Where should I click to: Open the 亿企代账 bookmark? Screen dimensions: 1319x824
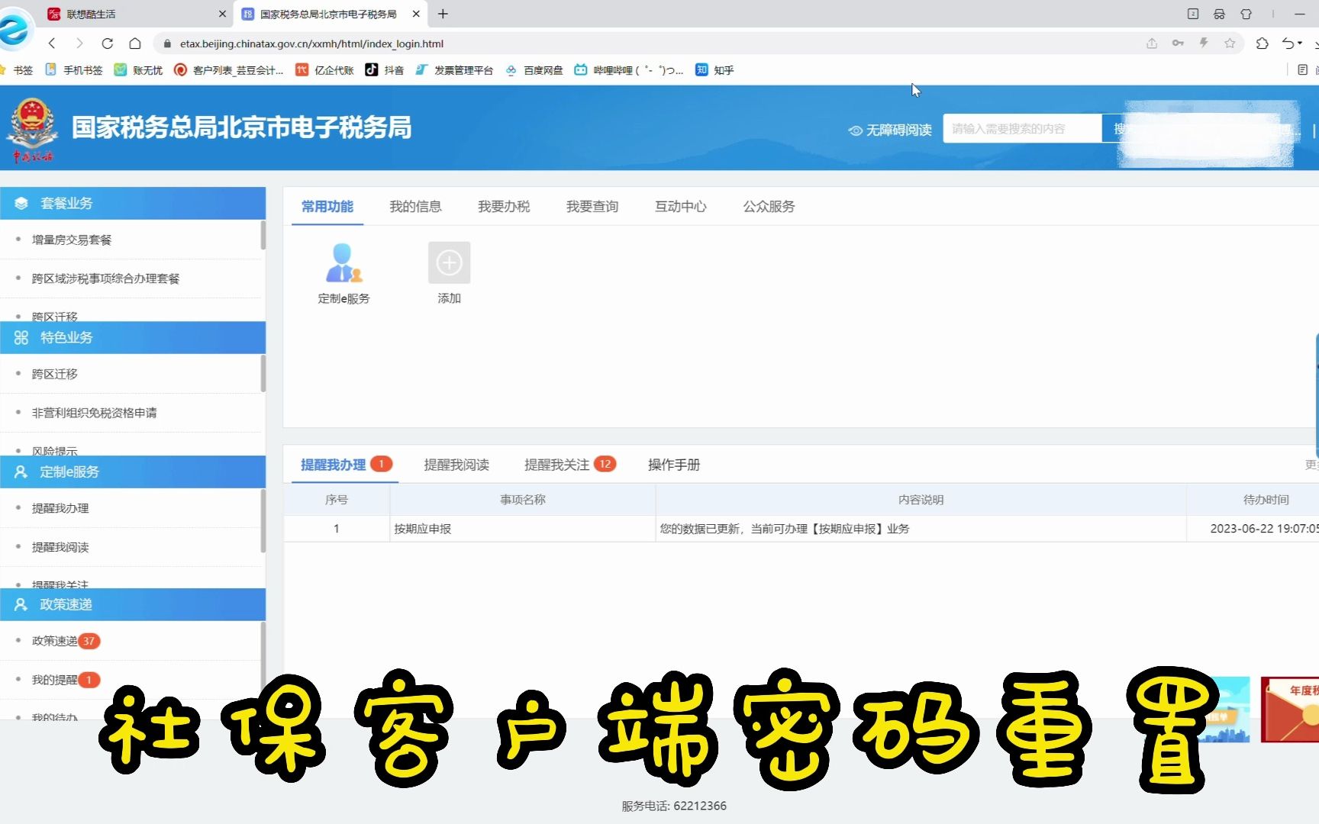click(x=324, y=70)
